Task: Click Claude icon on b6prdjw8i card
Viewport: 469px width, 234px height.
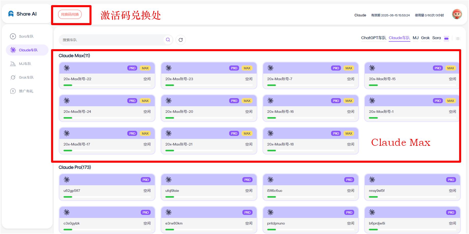Action: [372, 212]
